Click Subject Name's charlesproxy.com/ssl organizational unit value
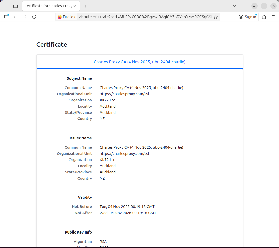Image resolution: width=279 pixels, height=248 pixels. (x=124, y=94)
